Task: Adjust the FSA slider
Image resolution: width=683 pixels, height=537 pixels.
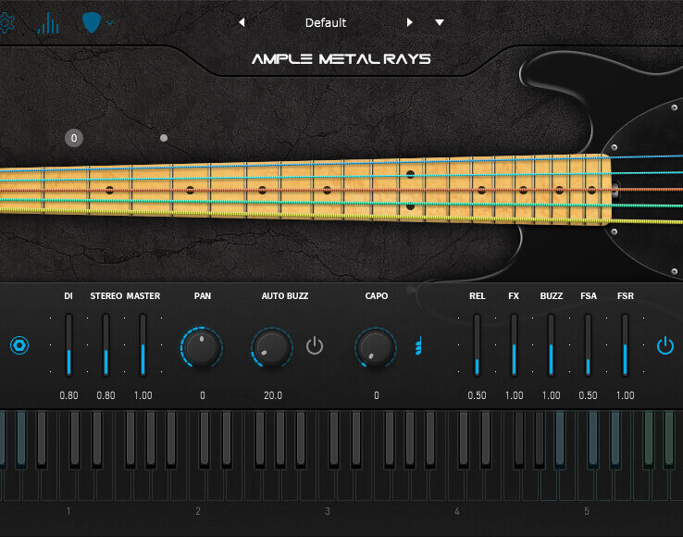Action: point(588,344)
